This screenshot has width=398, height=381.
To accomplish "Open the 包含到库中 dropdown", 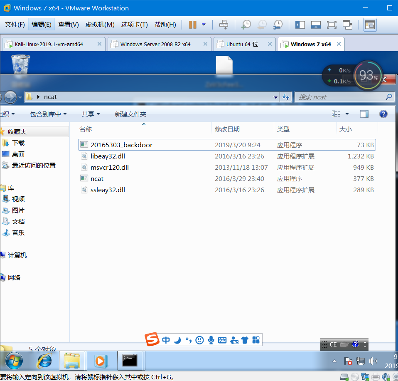I will pyautogui.click(x=48, y=114).
